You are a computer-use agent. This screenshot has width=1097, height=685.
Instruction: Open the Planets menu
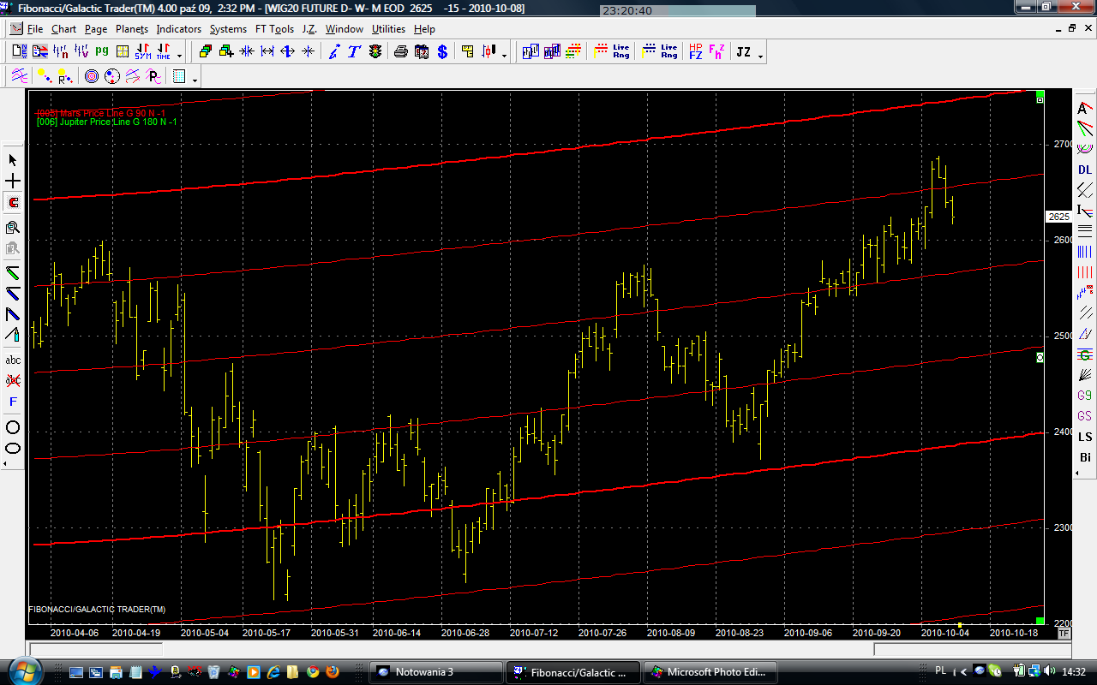click(131, 29)
